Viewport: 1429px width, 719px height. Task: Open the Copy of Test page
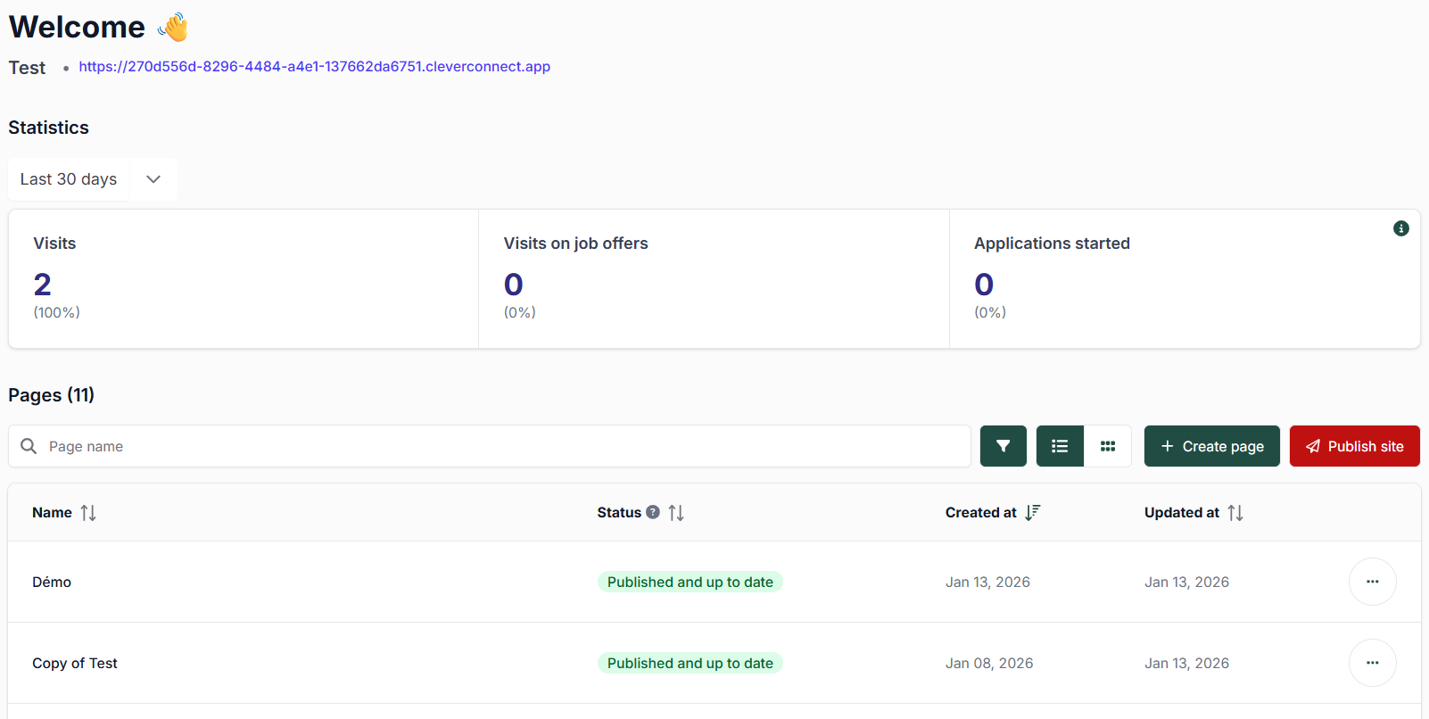75,663
